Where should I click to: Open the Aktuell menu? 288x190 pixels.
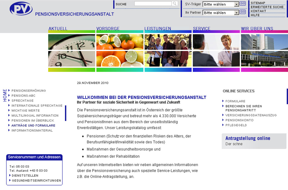pos(58,29)
